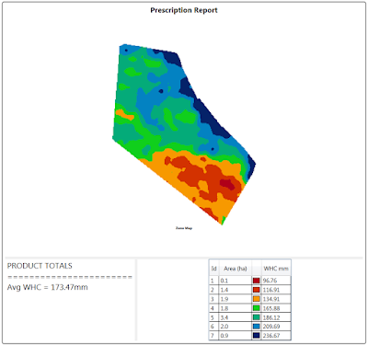Click the Prescription Report title

click(x=184, y=10)
